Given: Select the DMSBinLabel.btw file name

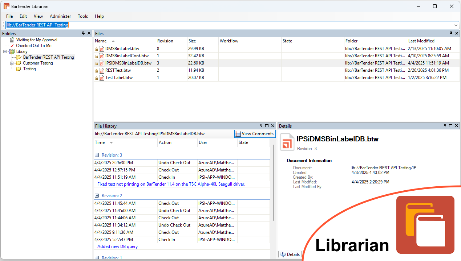Looking at the screenshot, I should tap(122, 49).
